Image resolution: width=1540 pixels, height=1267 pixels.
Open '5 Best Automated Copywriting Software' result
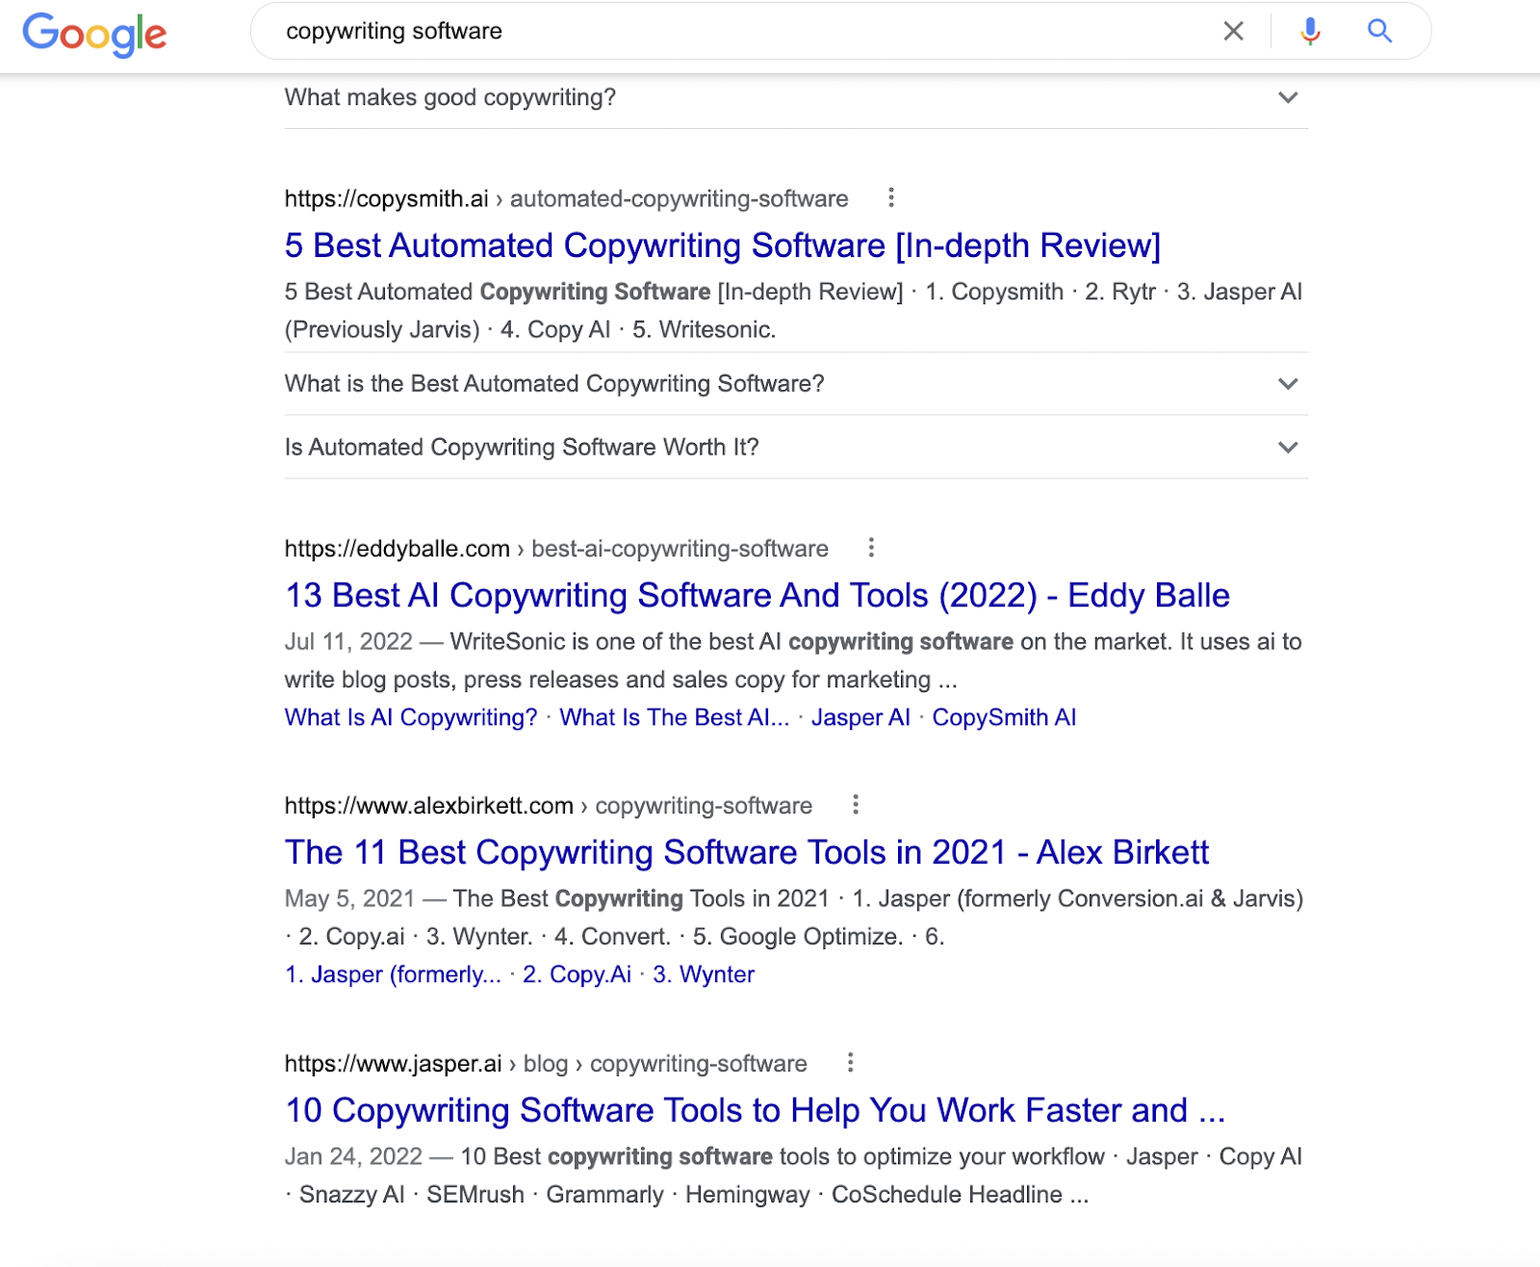point(723,246)
